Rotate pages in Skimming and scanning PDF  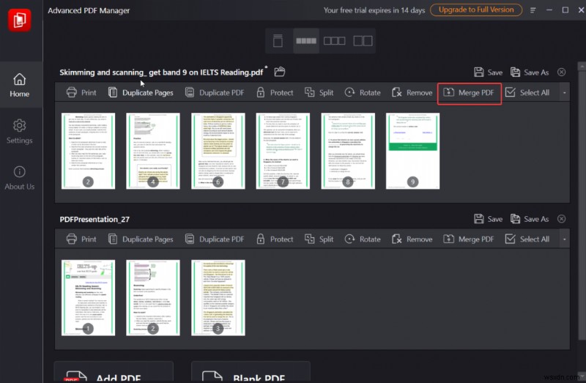[x=363, y=93]
